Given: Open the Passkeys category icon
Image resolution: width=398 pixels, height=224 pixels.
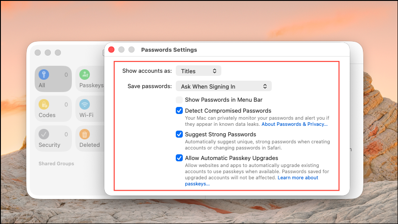Looking at the screenshot, I should point(85,75).
